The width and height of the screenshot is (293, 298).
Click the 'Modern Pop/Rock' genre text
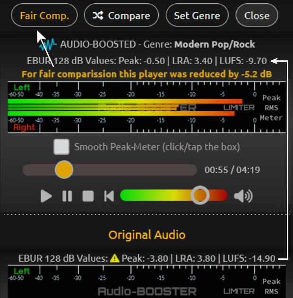point(215,44)
